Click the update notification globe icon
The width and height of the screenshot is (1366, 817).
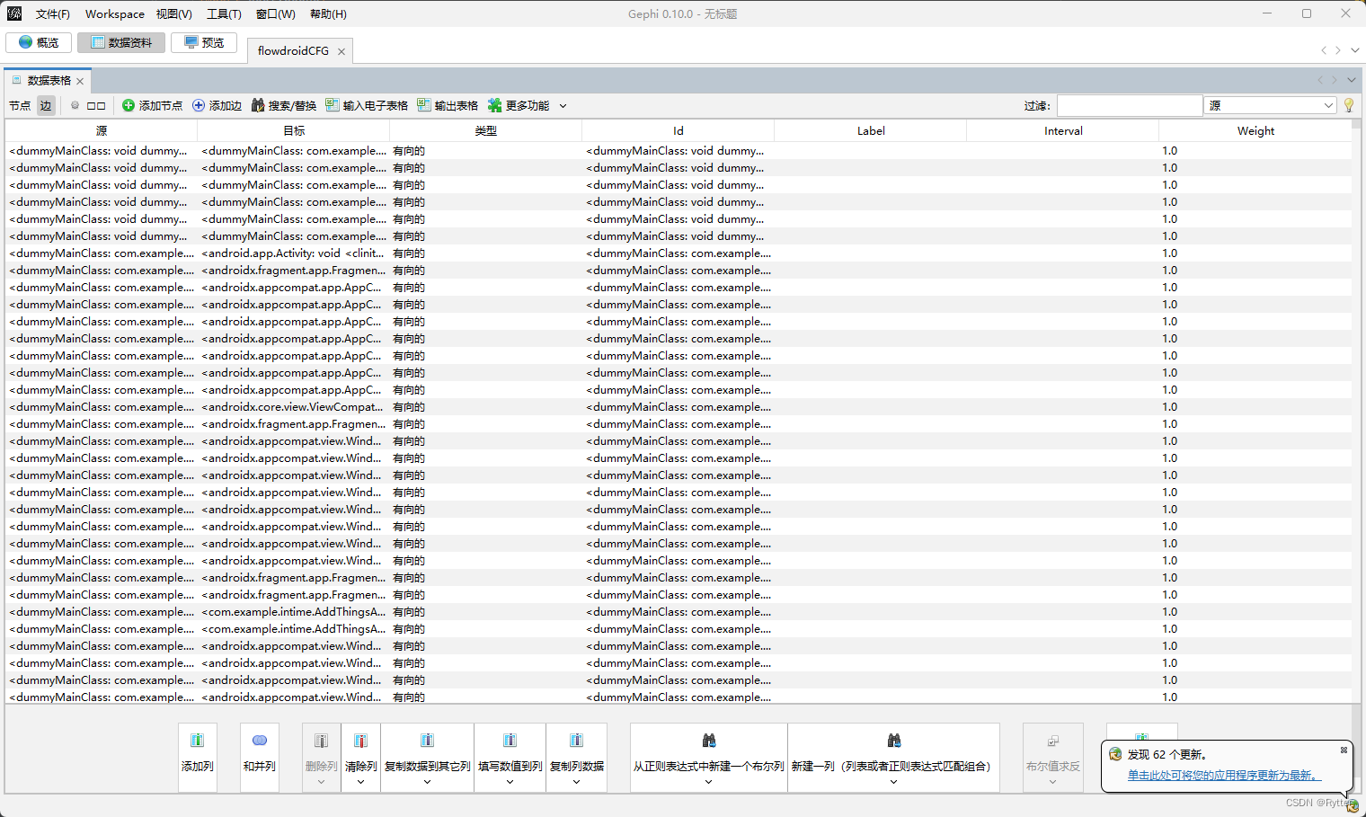click(x=1115, y=754)
